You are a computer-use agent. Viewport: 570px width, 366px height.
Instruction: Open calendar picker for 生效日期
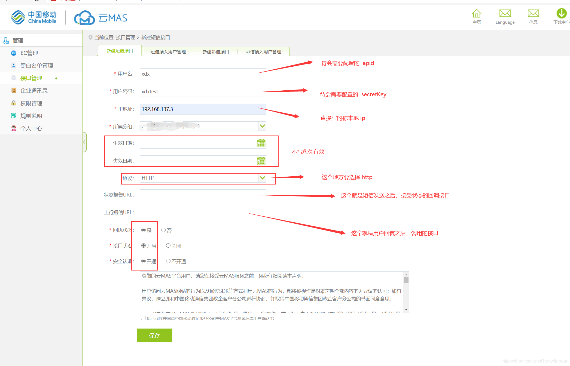tap(261, 143)
